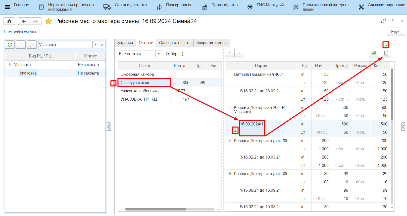Switch to the Задания tab
Image resolution: width=407 pixels, height=216 pixels.
coord(125,43)
